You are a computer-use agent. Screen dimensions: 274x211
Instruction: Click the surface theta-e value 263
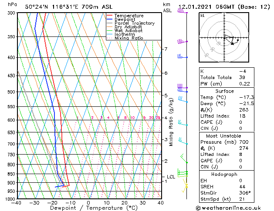tap(244, 110)
